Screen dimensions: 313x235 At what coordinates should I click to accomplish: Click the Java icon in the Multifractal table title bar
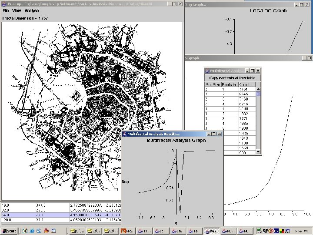coord(207,70)
